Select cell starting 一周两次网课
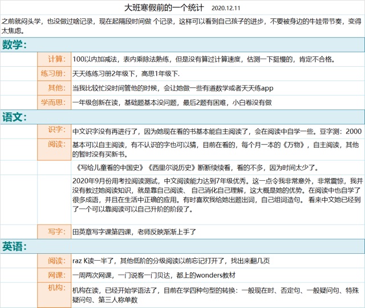365x308 pixels. pyautogui.click(x=218, y=275)
